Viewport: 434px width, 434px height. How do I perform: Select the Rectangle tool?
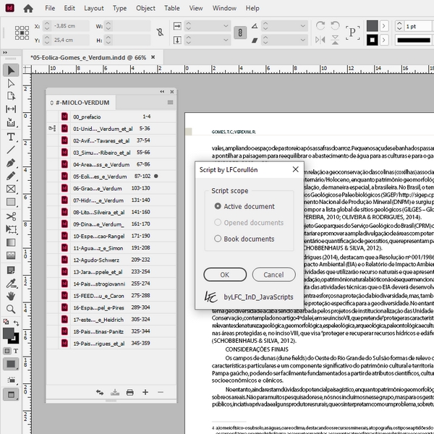point(11,202)
